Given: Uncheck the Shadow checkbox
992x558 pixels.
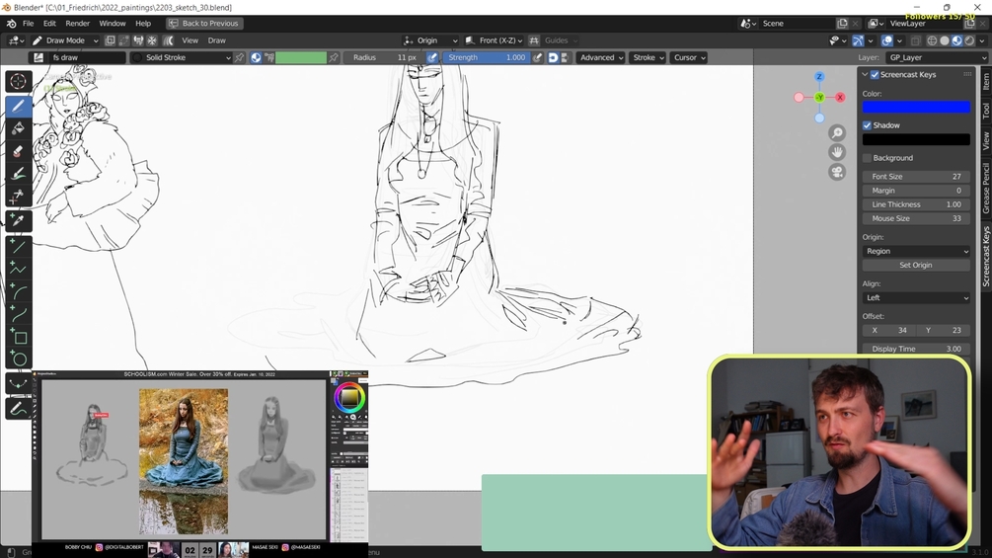Looking at the screenshot, I should point(868,125).
